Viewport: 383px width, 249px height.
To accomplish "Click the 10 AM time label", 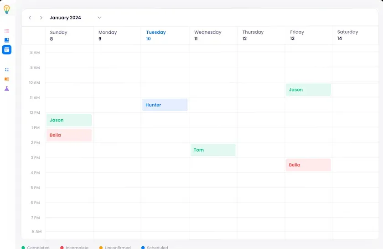I will click(34, 82).
